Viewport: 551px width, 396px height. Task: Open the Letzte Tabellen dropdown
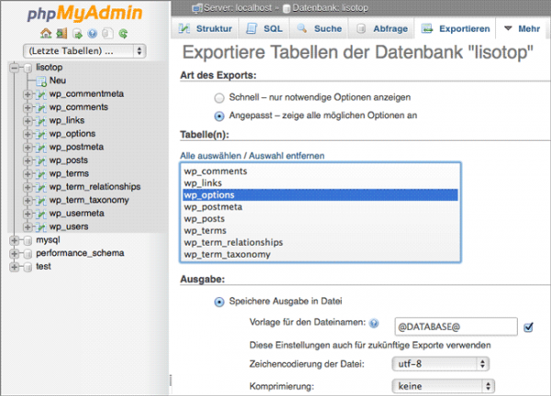click(84, 51)
